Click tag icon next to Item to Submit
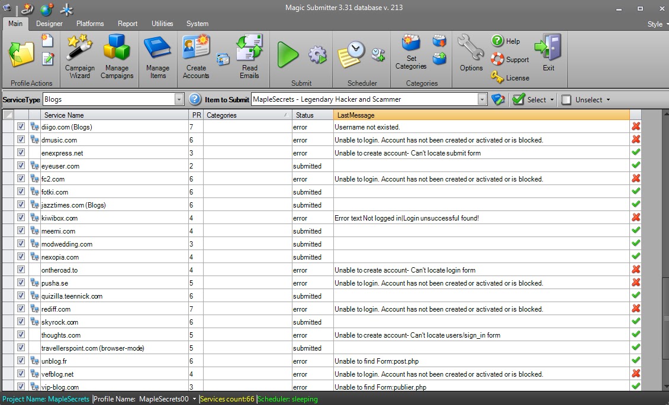 tap(498, 99)
